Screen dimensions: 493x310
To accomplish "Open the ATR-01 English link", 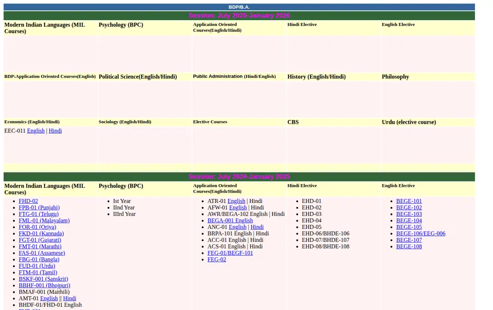I will (237, 201).
